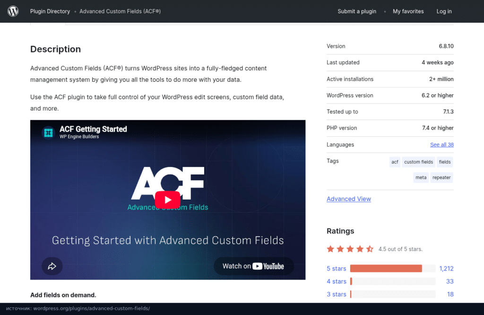Play the ACF Getting Started video

point(168,200)
